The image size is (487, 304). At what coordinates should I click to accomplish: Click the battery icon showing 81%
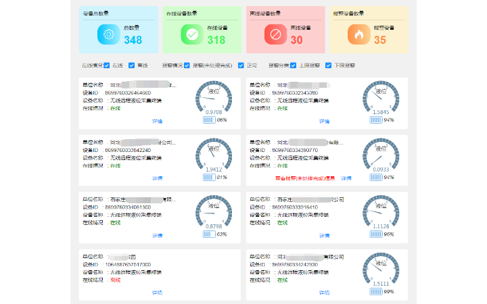click(209, 178)
